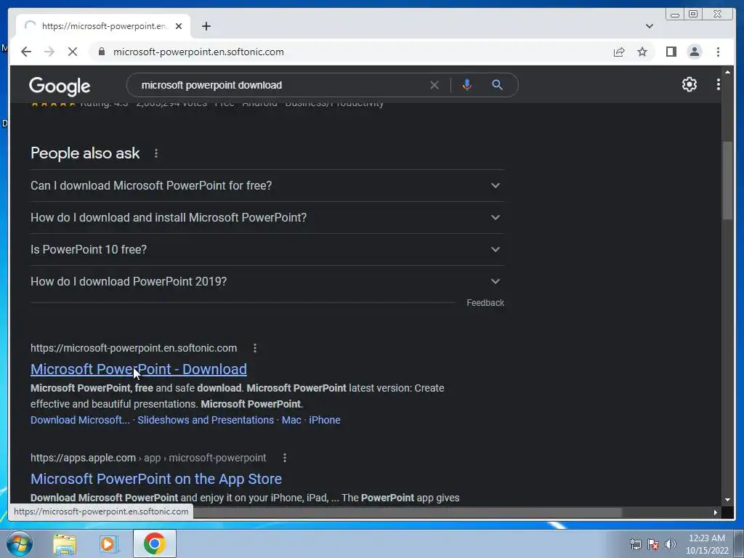
Task: Open the volume tray icon
Action: pyautogui.click(x=670, y=544)
